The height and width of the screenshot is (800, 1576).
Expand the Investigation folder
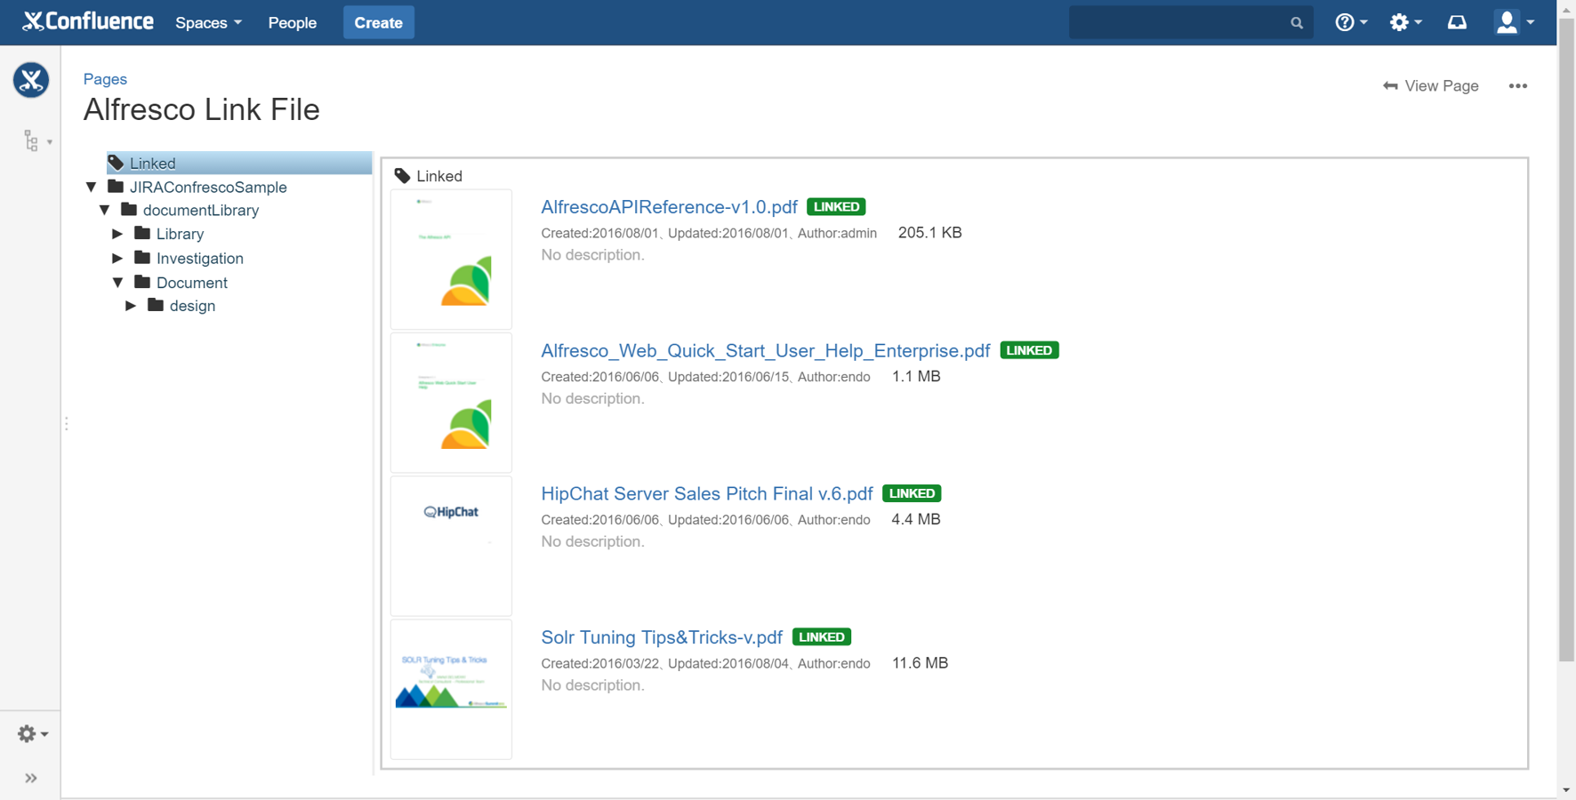[117, 258]
